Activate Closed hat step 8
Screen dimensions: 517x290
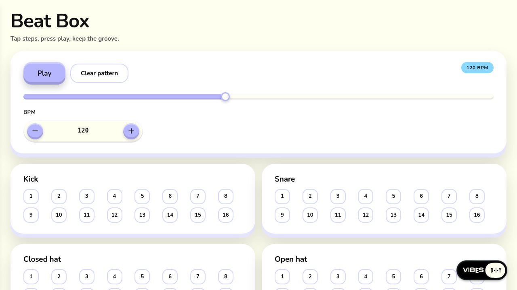pos(226,277)
